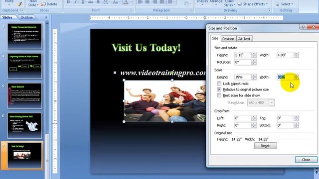Viewport: 319px width, 179px height.
Task: Adjust the Crop Left spinner arrows
Action: pyautogui.click(x=254, y=118)
